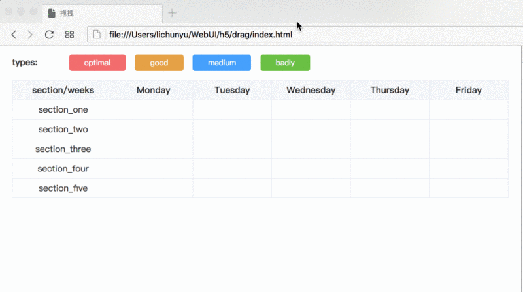Click the green badly type tag
The image size is (523, 292).
click(x=285, y=63)
